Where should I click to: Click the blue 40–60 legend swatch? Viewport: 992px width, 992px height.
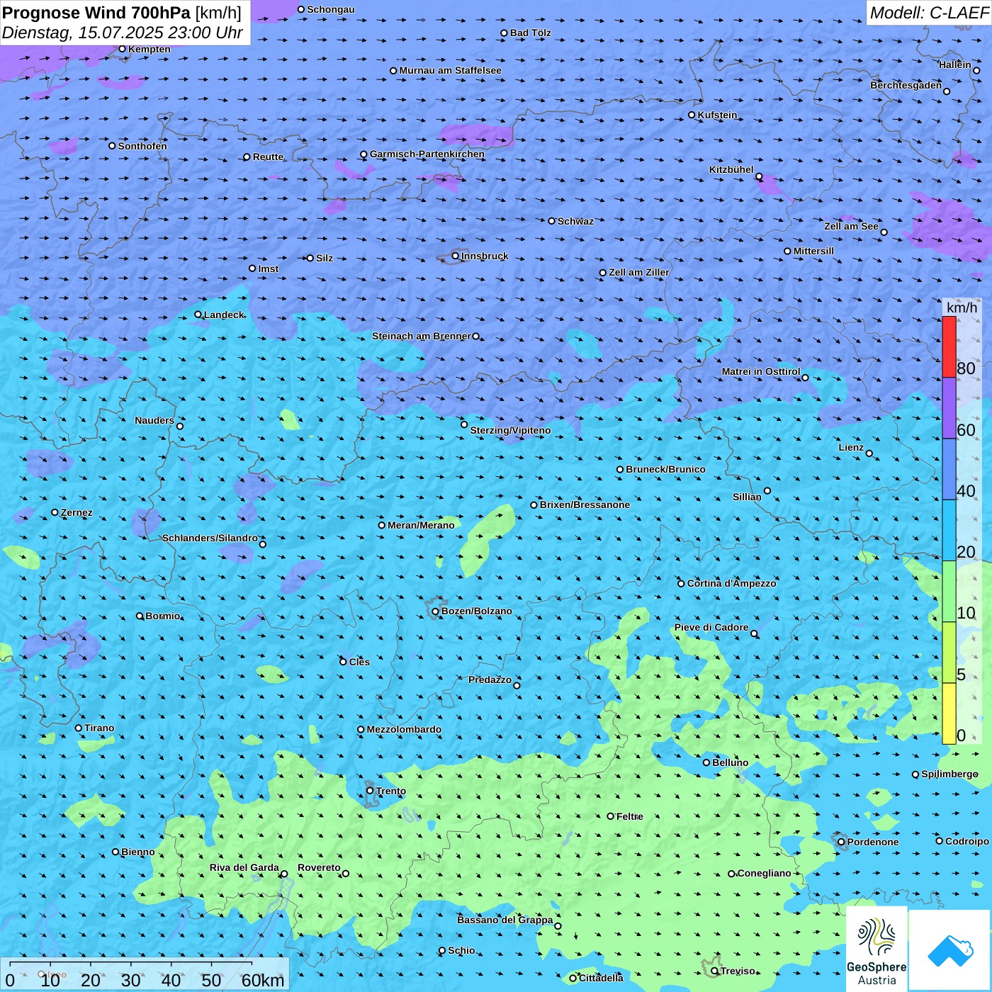click(x=949, y=469)
